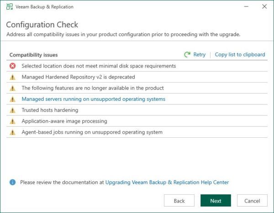Click warning icon beside Agent-based jobs row

click(x=12, y=132)
